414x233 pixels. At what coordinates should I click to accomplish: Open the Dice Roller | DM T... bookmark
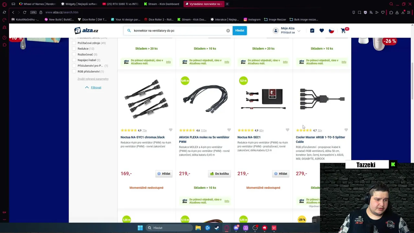92,19
